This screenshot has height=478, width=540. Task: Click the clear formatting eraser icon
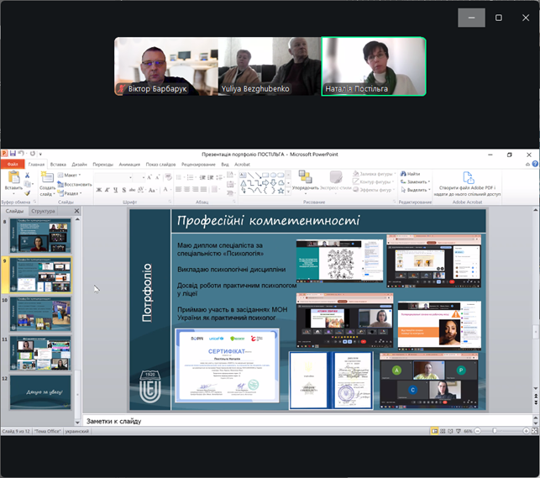click(169, 177)
